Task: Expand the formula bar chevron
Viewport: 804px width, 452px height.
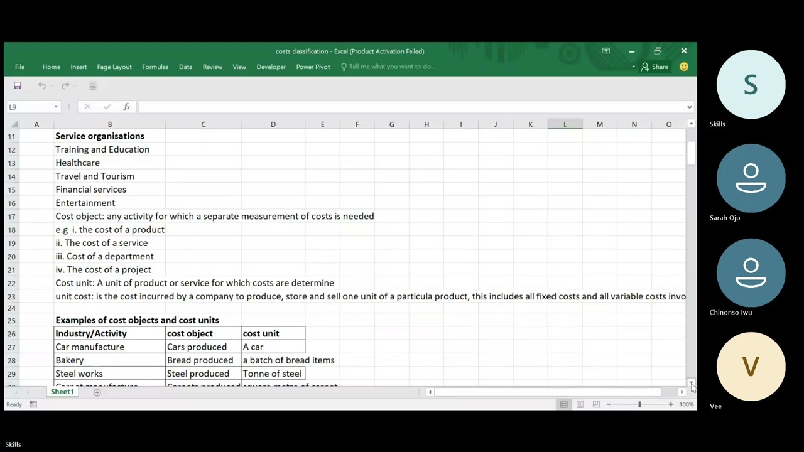Action: pyautogui.click(x=689, y=107)
